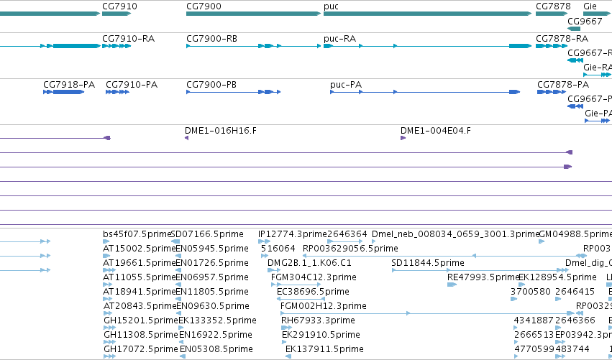Select the DME1-016H16.F clone label
Screen dimensions: 612x360
(x=221, y=131)
